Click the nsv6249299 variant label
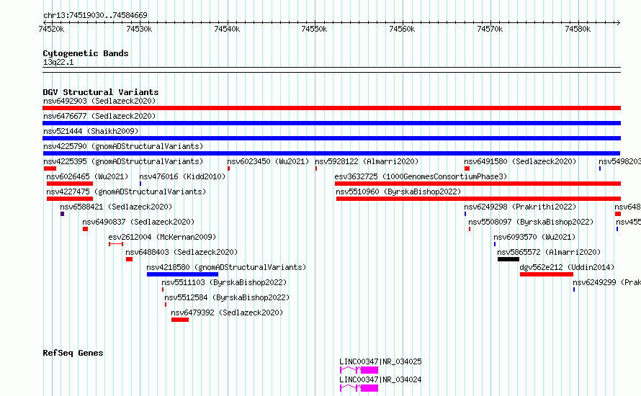Image resolution: width=641 pixels, height=396 pixels. click(606, 282)
